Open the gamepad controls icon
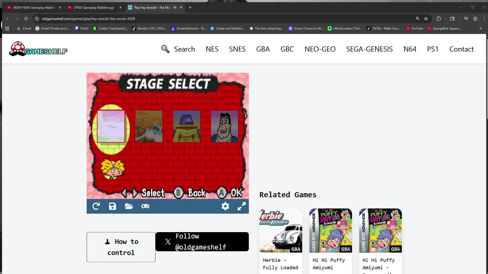 (145, 206)
